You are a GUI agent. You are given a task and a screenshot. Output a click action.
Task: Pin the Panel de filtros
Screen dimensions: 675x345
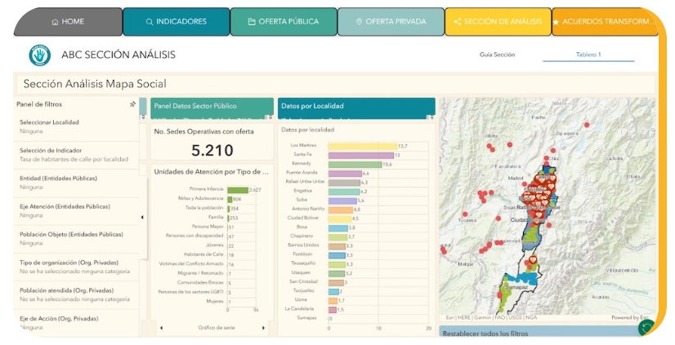click(x=132, y=104)
